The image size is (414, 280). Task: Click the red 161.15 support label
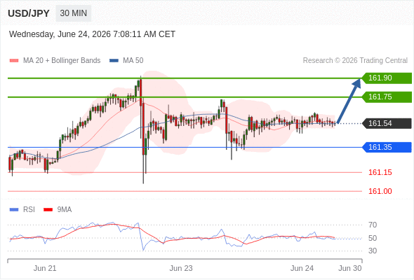tap(380, 172)
